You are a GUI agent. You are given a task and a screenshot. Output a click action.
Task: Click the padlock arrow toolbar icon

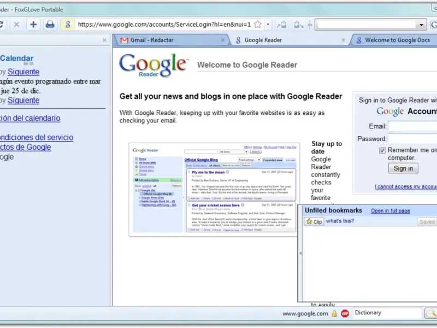click(x=282, y=25)
